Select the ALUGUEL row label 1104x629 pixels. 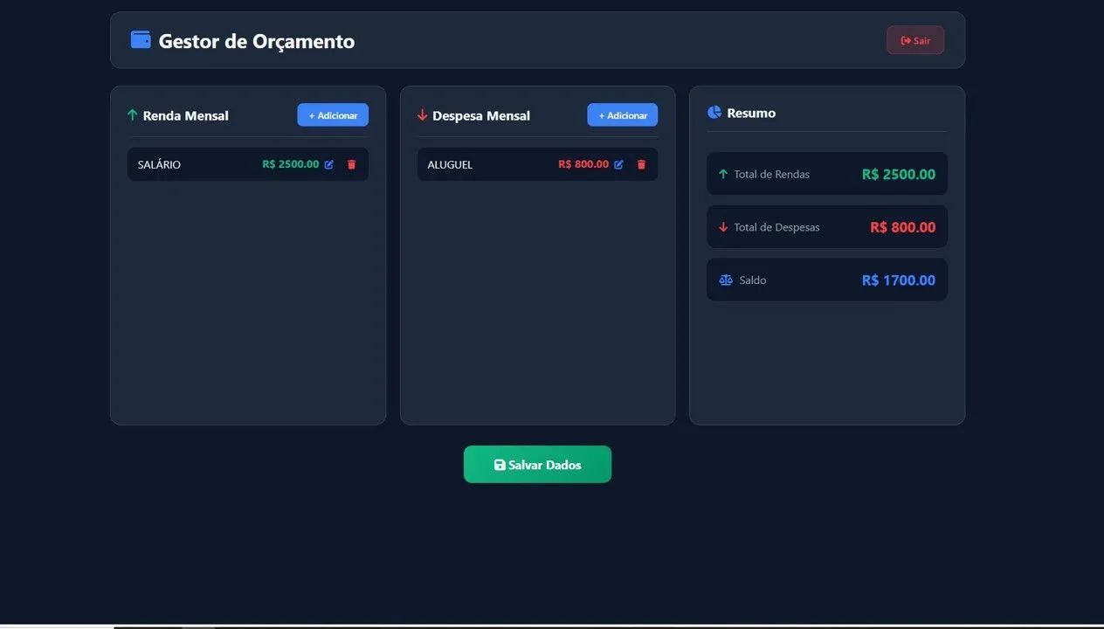(450, 164)
